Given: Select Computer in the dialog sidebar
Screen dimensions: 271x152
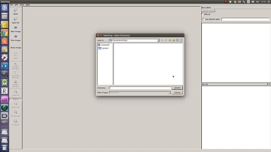Looking at the screenshot, I should [x=104, y=45].
